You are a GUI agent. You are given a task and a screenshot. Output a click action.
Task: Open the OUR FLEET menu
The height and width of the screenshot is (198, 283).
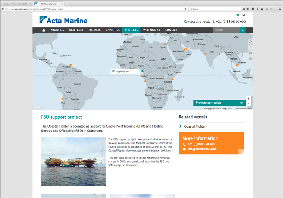click(x=76, y=30)
